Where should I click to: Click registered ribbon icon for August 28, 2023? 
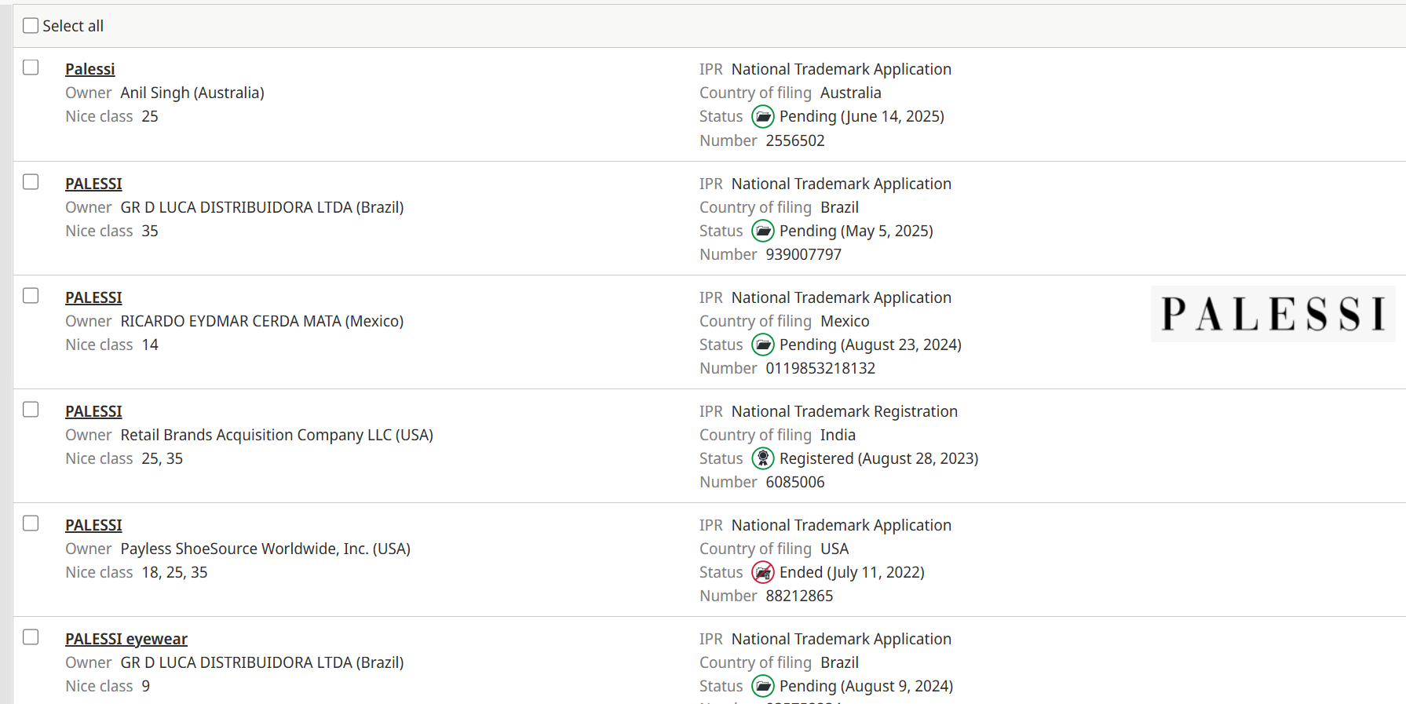pyautogui.click(x=763, y=458)
